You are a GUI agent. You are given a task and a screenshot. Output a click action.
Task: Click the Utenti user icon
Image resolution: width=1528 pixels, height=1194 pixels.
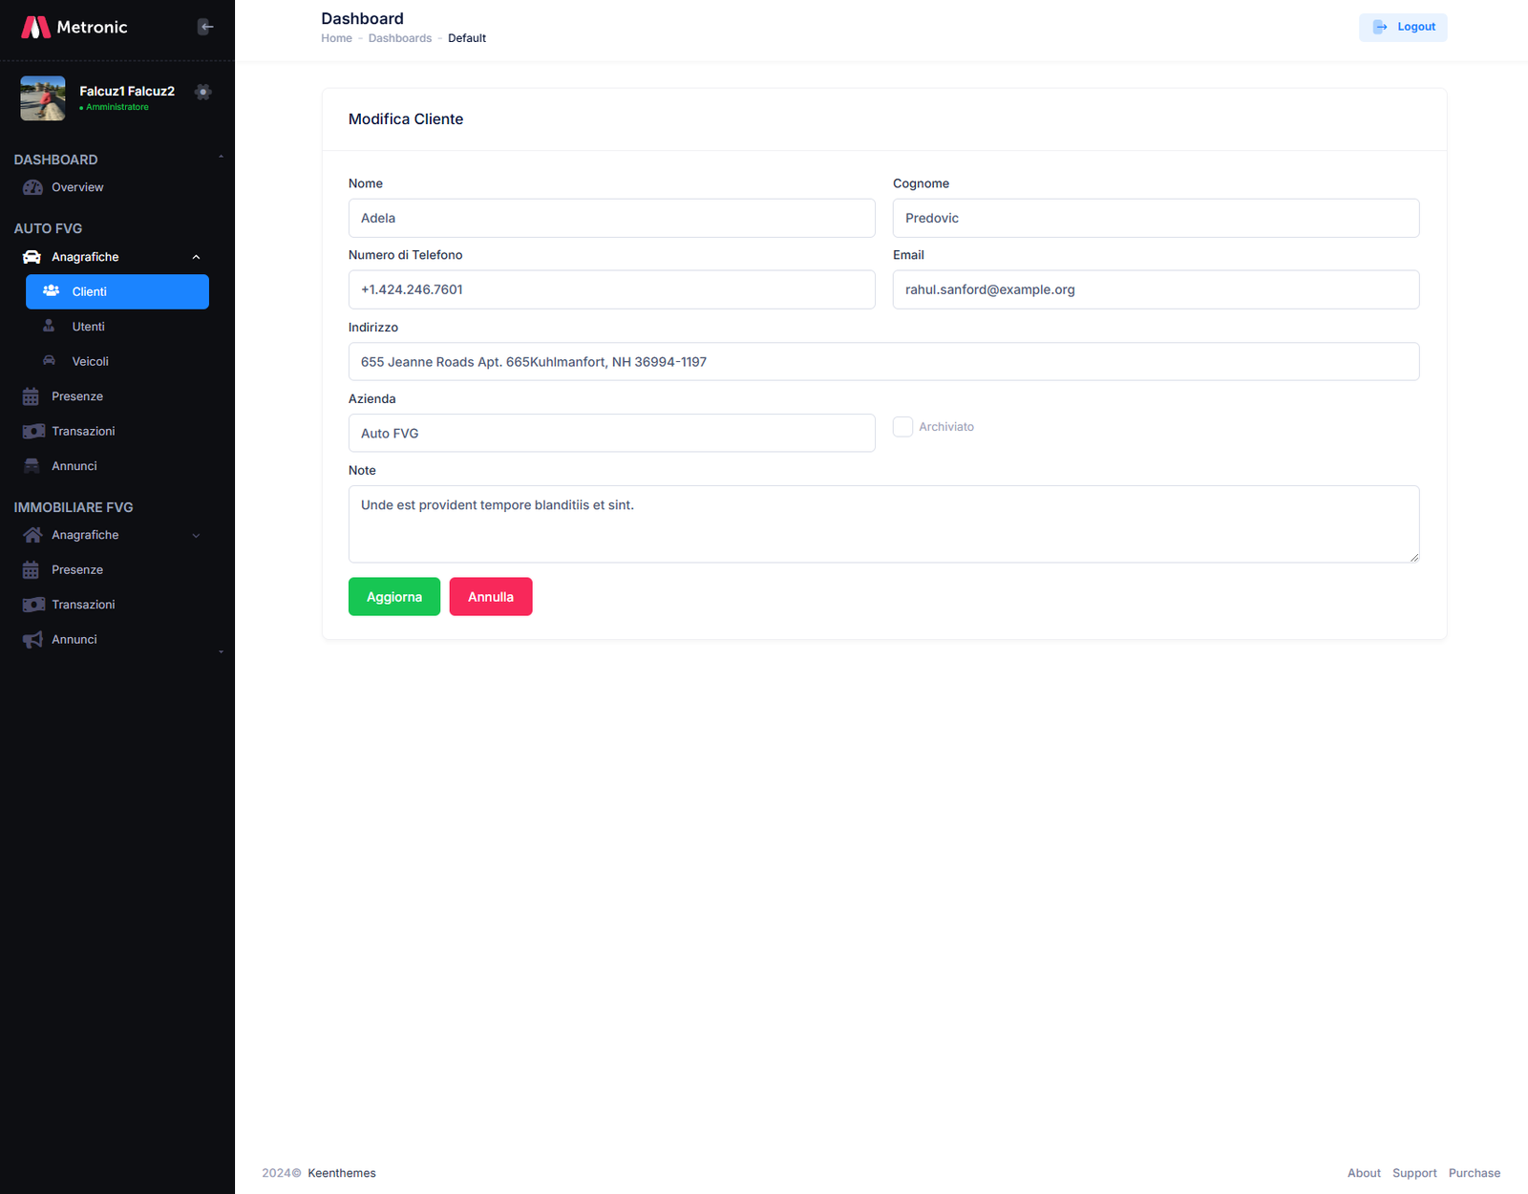coord(49,327)
